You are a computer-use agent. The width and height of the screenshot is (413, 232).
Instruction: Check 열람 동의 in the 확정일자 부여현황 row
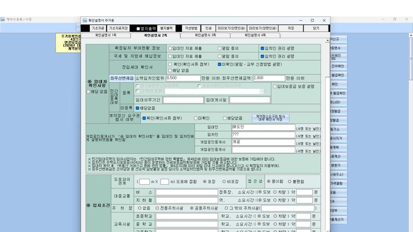(220, 48)
